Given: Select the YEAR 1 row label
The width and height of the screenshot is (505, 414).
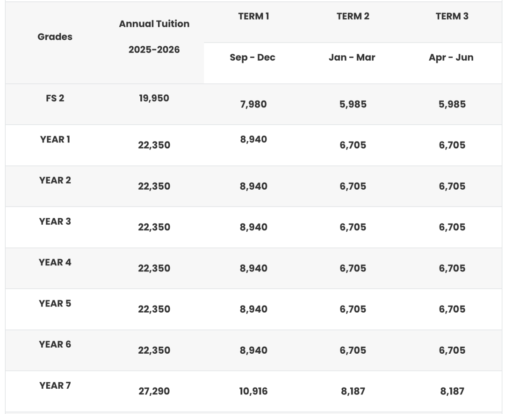Looking at the screenshot, I should click(x=55, y=139).
